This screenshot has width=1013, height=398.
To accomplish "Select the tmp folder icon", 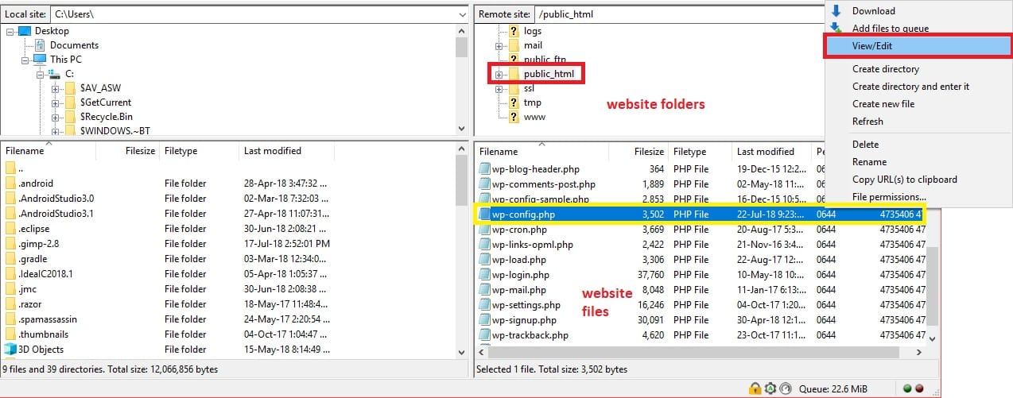I will [x=514, y=102].
